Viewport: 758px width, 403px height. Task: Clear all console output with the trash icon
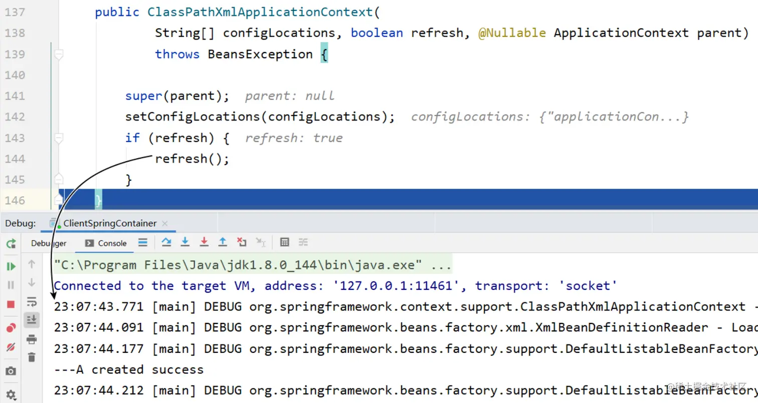32,357
